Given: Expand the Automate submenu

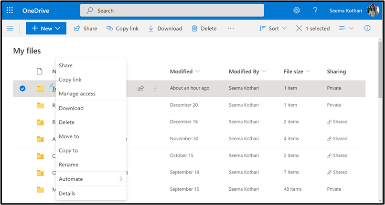Looking at the screenshot, I should 91,179.
